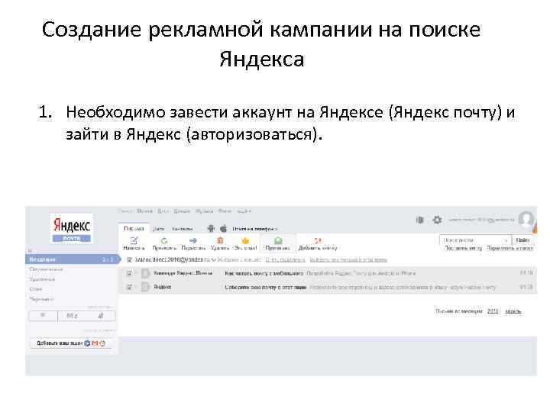The width and height of the screenshot is (550, 412).
Task: Open the Почта на телефон dropdown
Action: pyautogui.click(x=255, y=229)
